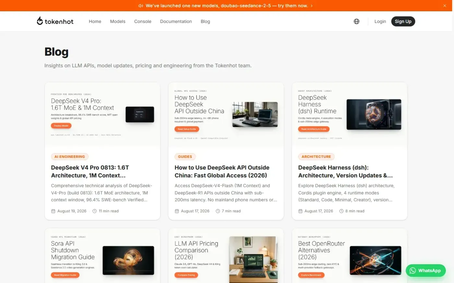Click Read Architecture Guide button

(x=314, y=129)
